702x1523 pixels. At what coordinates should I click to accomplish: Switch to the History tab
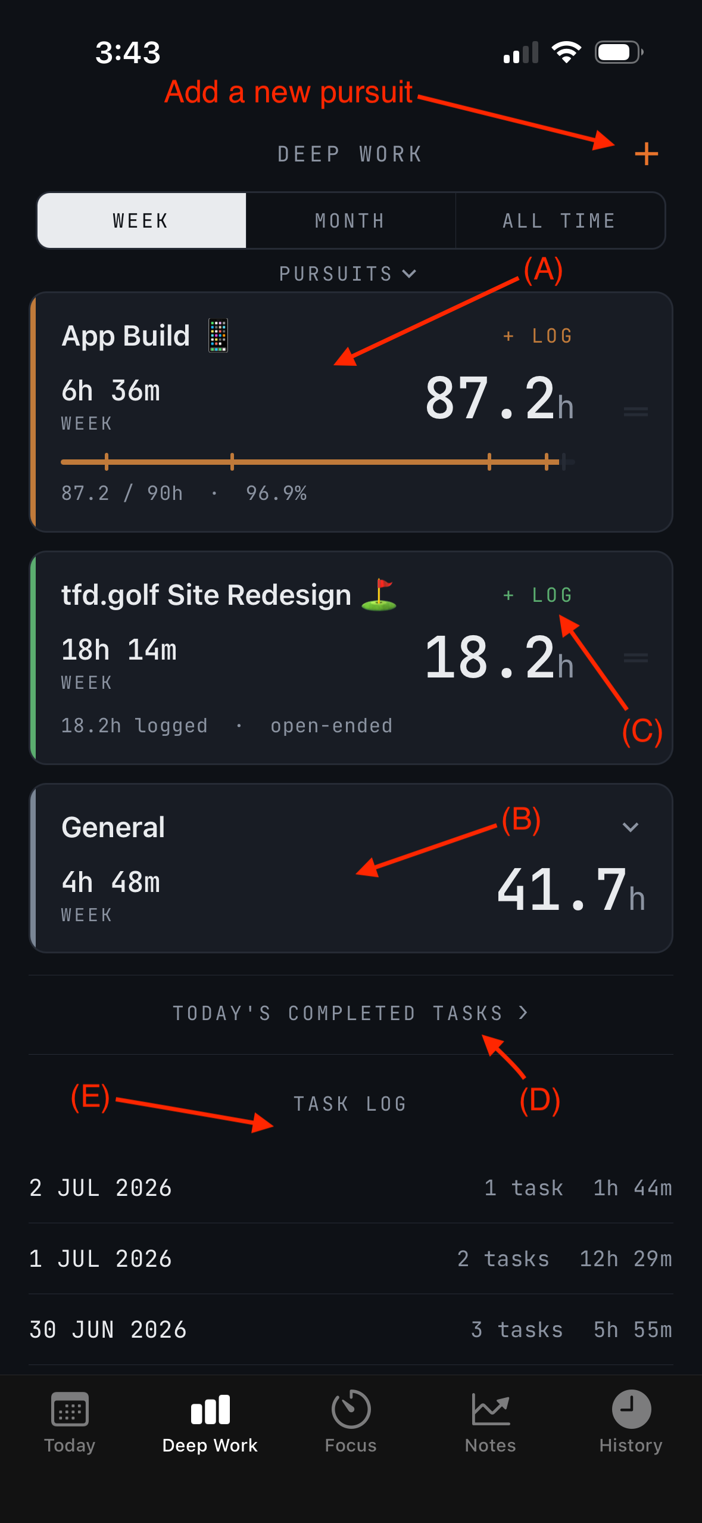coord(631,1423)
